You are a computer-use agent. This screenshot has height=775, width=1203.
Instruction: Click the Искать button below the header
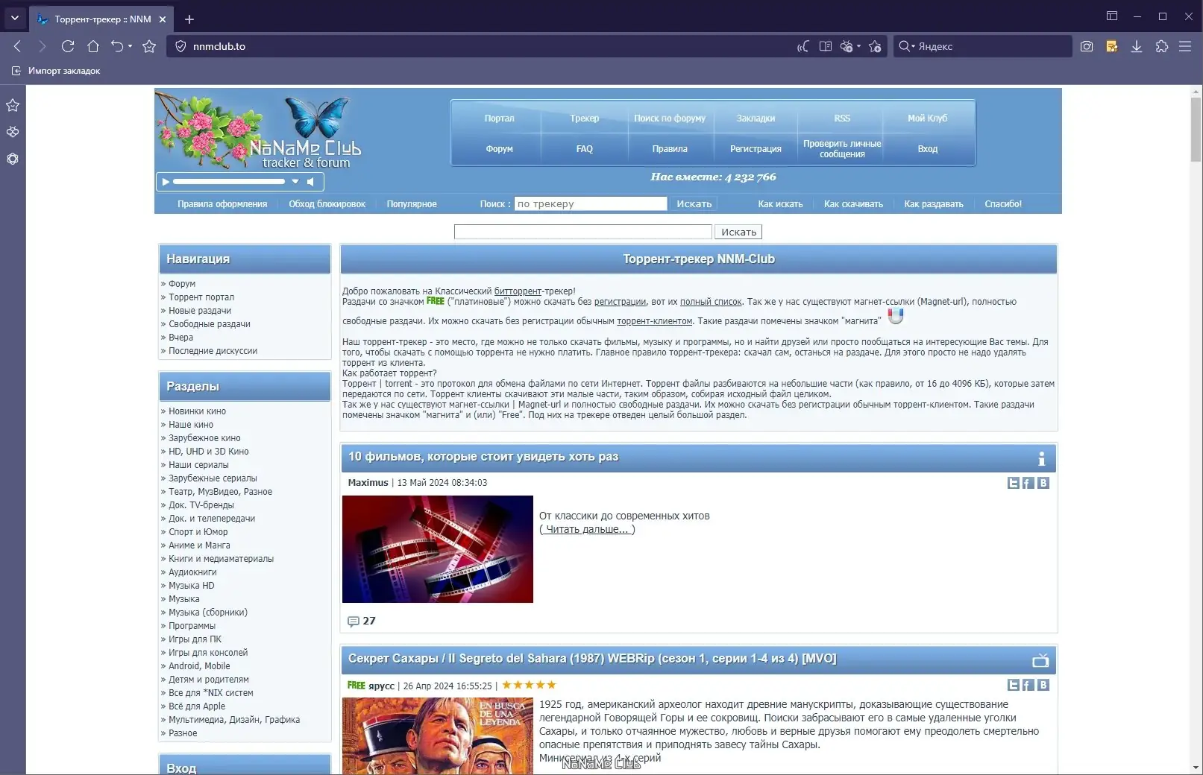[738, 232]
